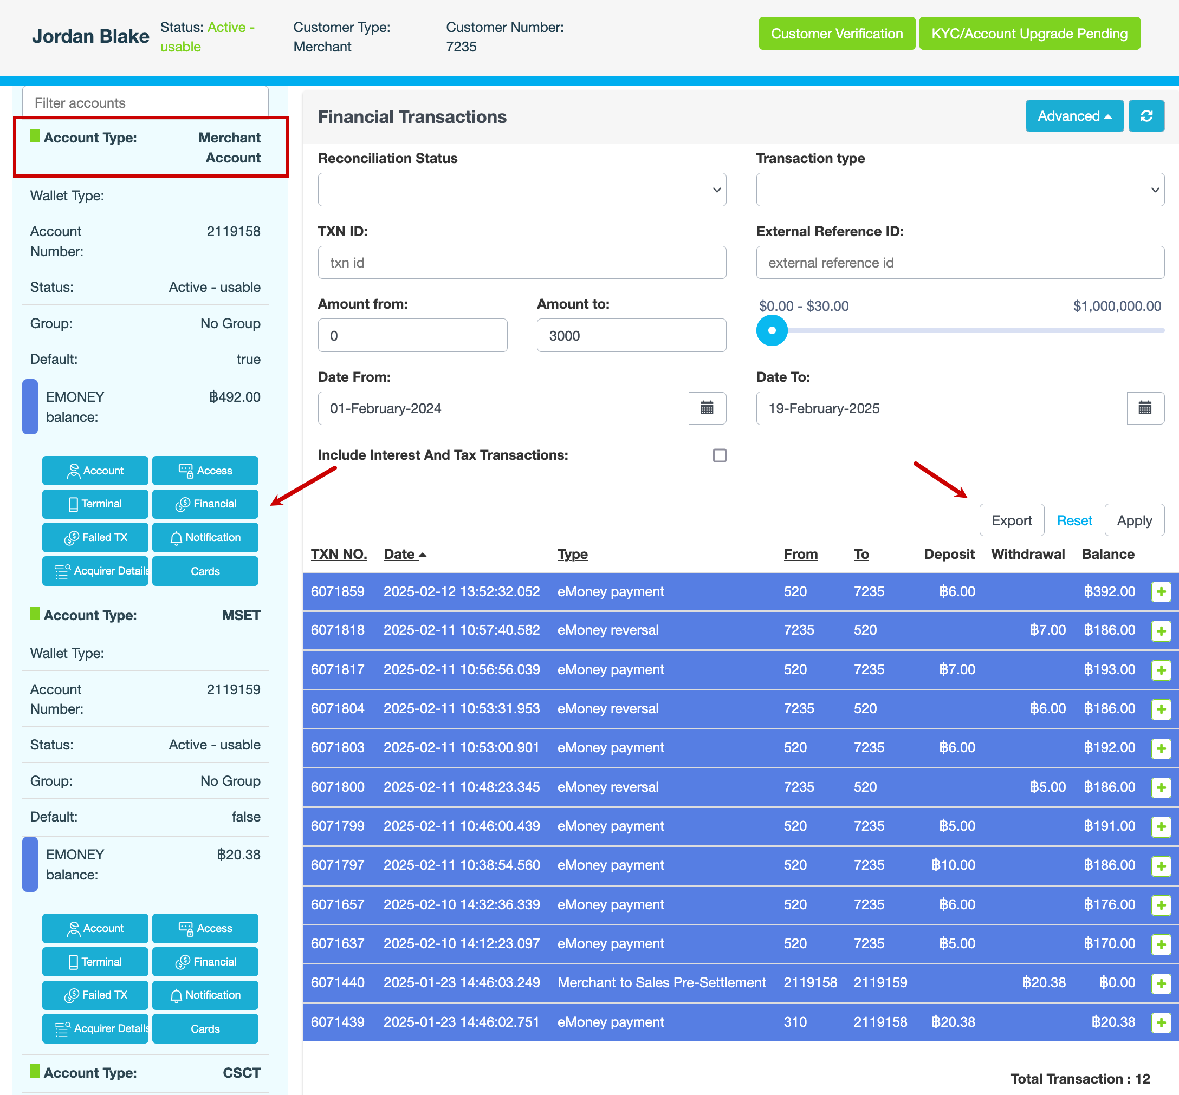Expand transaction 6071859 with the plus icon

click(1161, 591)
